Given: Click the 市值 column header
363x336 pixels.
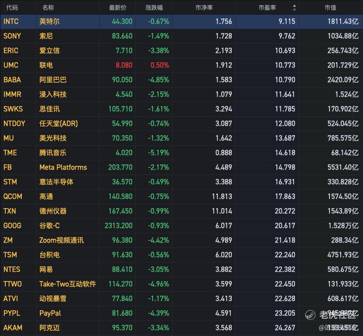Looking at the screenshot, I should pyautogui.click(x=330, y=8).
